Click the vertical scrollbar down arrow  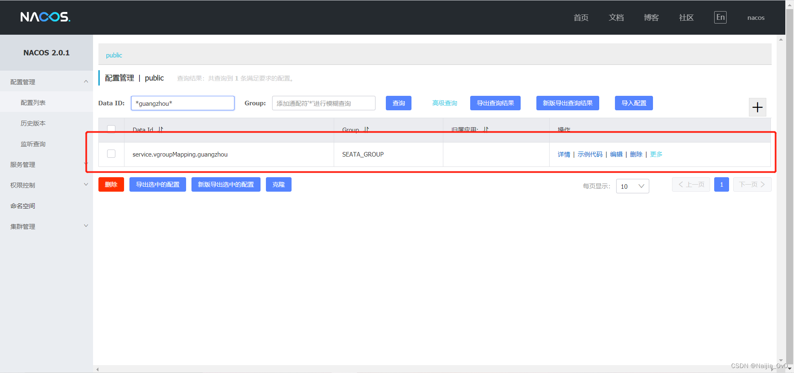click(x=781, y=360)
